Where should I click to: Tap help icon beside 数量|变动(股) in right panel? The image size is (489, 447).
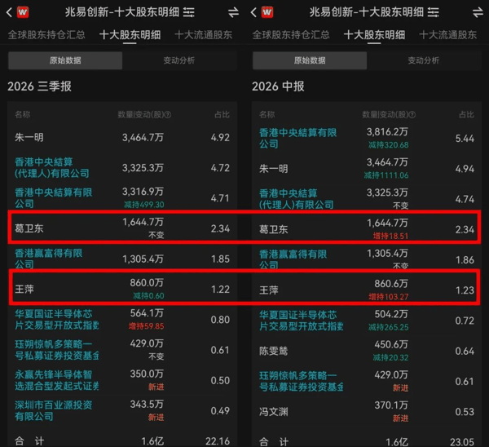pos(412,115)
